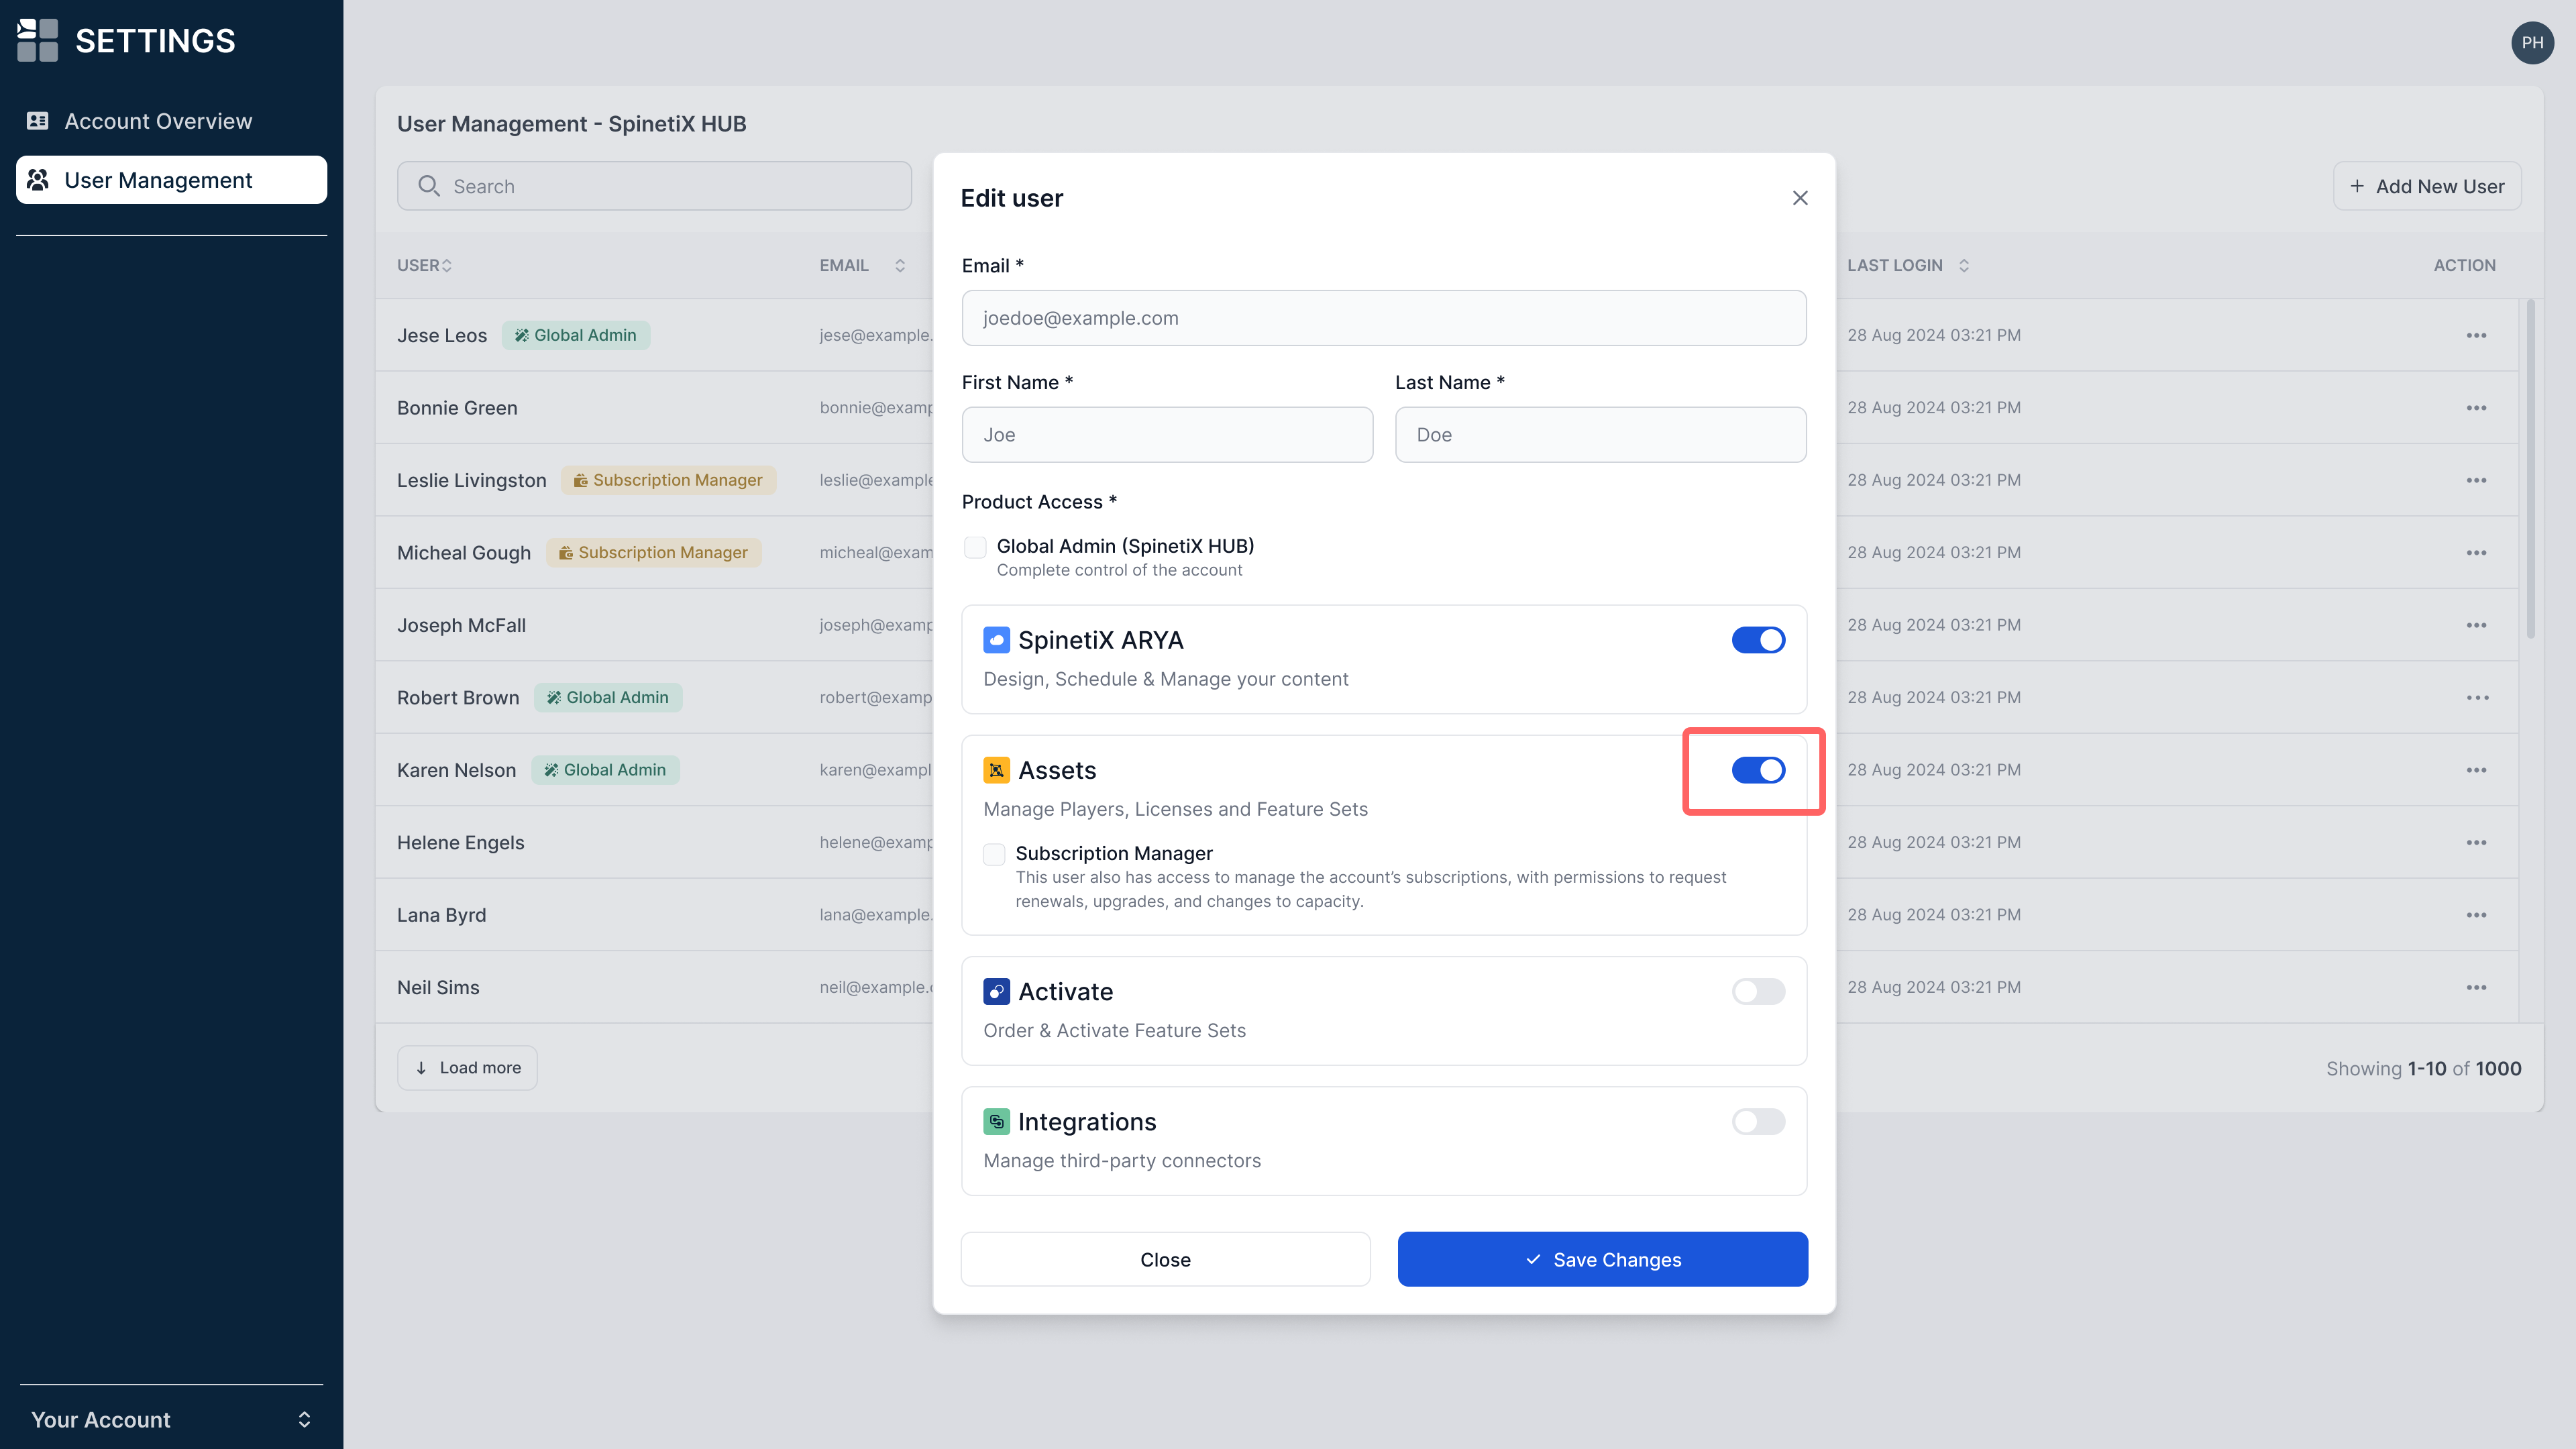Click the search magnifier icon
The image size is (2576, 1449).
[429, 186]
